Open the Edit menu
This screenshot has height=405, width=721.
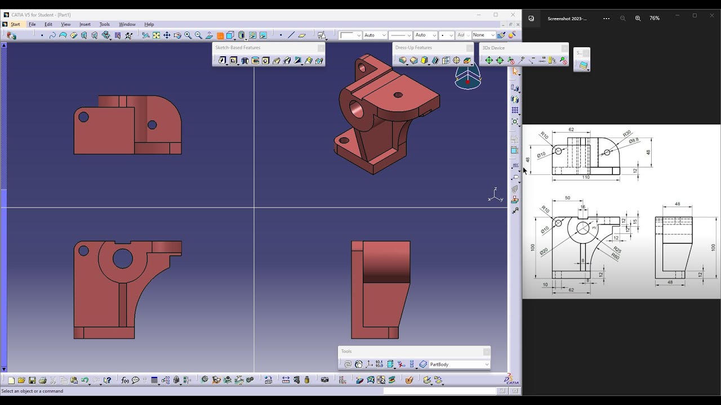tap(48, 24)
